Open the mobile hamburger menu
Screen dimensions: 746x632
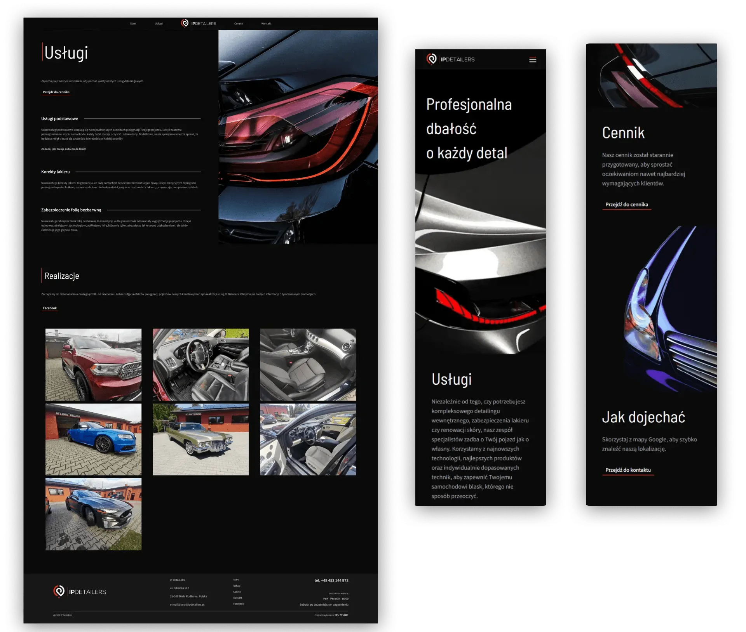pyautogui.click(x=532, y=59)
